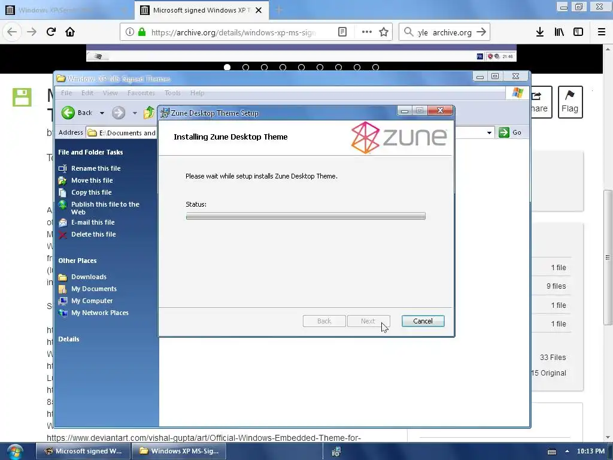Image resolution: width=613 pixels, height=460 pixels.
Task: Expand Details section header
Action: click(x=69, y=339)
